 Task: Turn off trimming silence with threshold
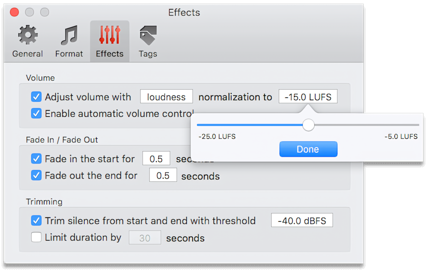point(36,221)
